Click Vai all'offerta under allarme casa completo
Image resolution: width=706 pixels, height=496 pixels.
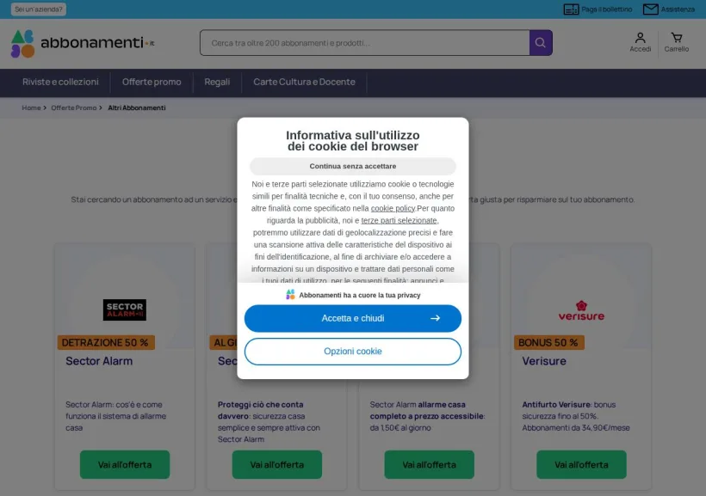coord(429,464)
